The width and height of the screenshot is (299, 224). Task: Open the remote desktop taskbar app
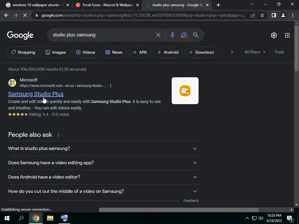coord(64,218)
